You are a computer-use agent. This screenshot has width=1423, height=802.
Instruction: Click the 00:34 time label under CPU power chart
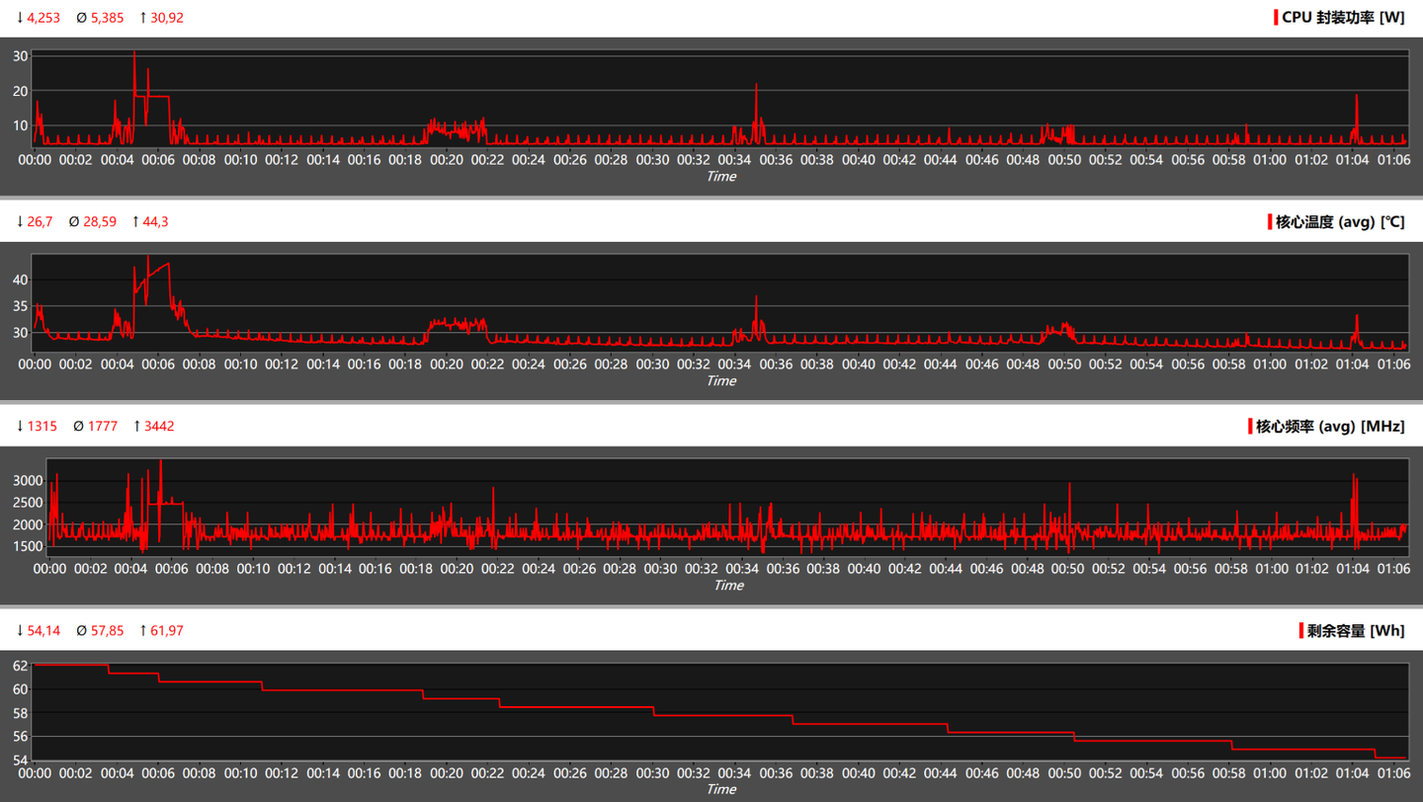734,160
